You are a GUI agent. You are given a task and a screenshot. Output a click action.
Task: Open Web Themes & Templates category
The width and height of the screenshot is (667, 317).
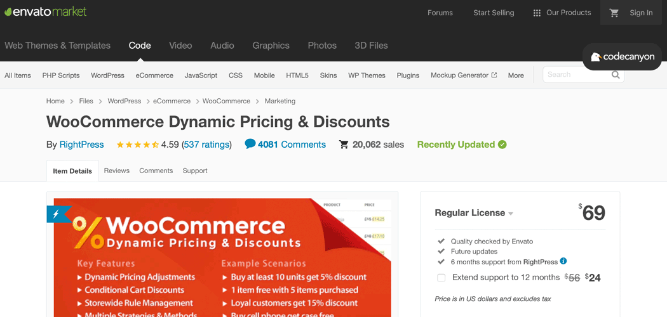tap(57, 46)
